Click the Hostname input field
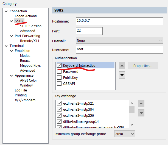This screenshot has height=145, width=168. (x=119, y=21)
